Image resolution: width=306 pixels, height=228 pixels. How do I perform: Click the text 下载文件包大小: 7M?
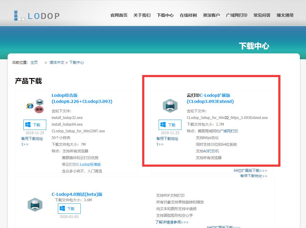[x=69, y=144]
